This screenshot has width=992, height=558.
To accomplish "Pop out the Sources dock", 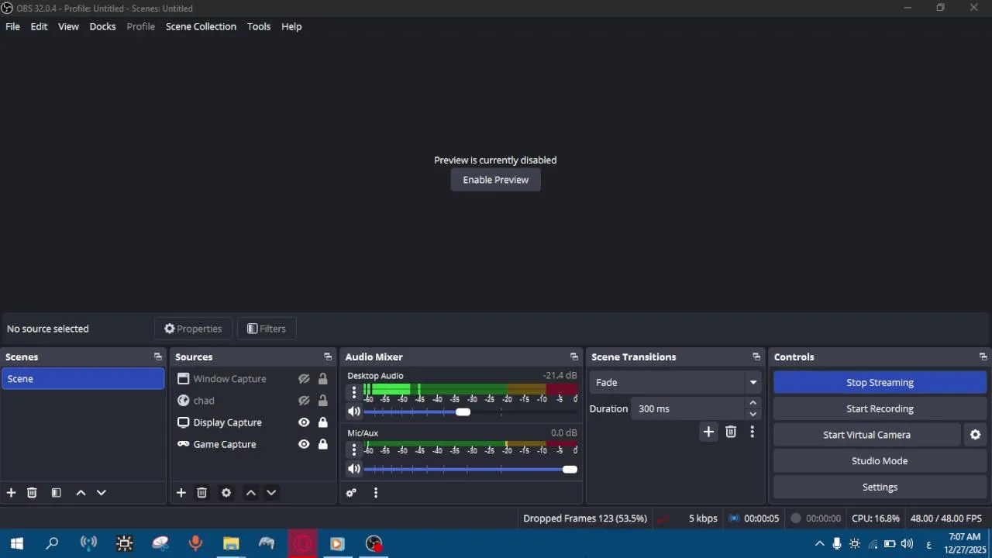I will click(x=328, y=357).
